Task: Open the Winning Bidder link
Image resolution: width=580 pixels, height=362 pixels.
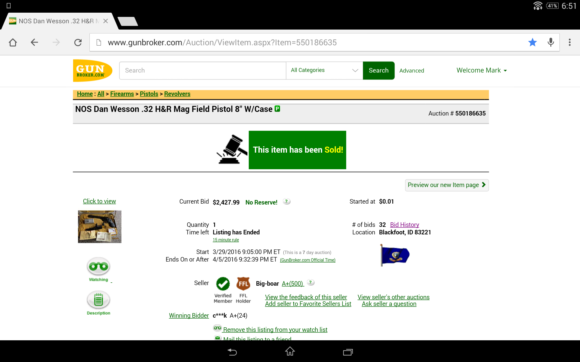Action: [189, 316]
